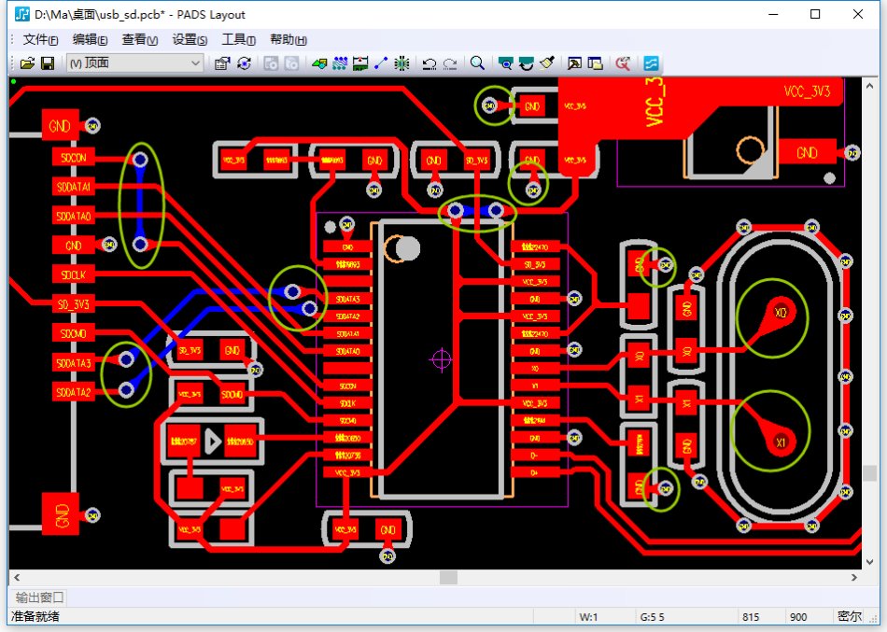This screenshot has width=887, height=632.
Task: Click the redraw screen icon
Action: [526, 63]
